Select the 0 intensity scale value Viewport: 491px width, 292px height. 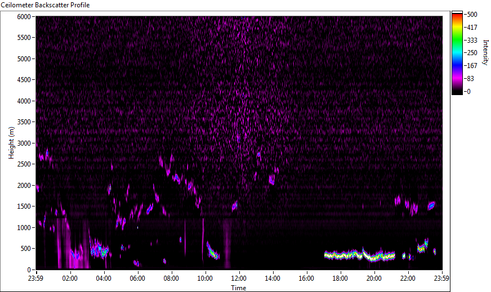click(x=468, y=92)
